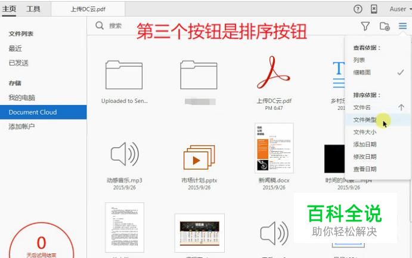The width and height of the screenshot is (412, 258).
Task: Toggle the sort and view menu icon
Action: click(x=402, y=26)
